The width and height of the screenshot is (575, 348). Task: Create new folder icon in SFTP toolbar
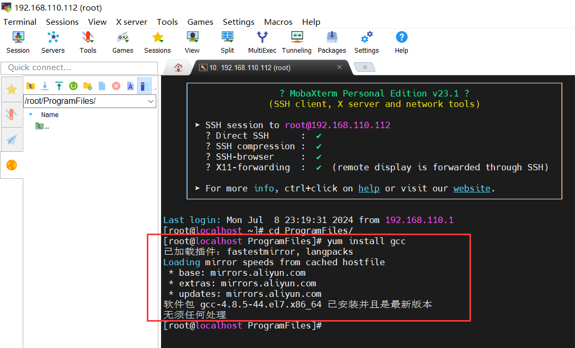88,86
